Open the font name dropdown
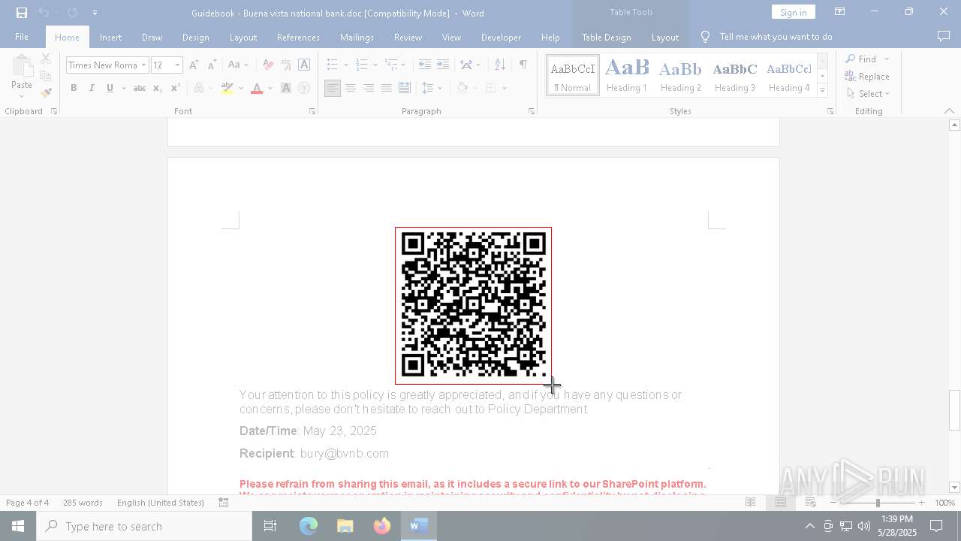This screenshot has width=961, height=541. [143, 65]
